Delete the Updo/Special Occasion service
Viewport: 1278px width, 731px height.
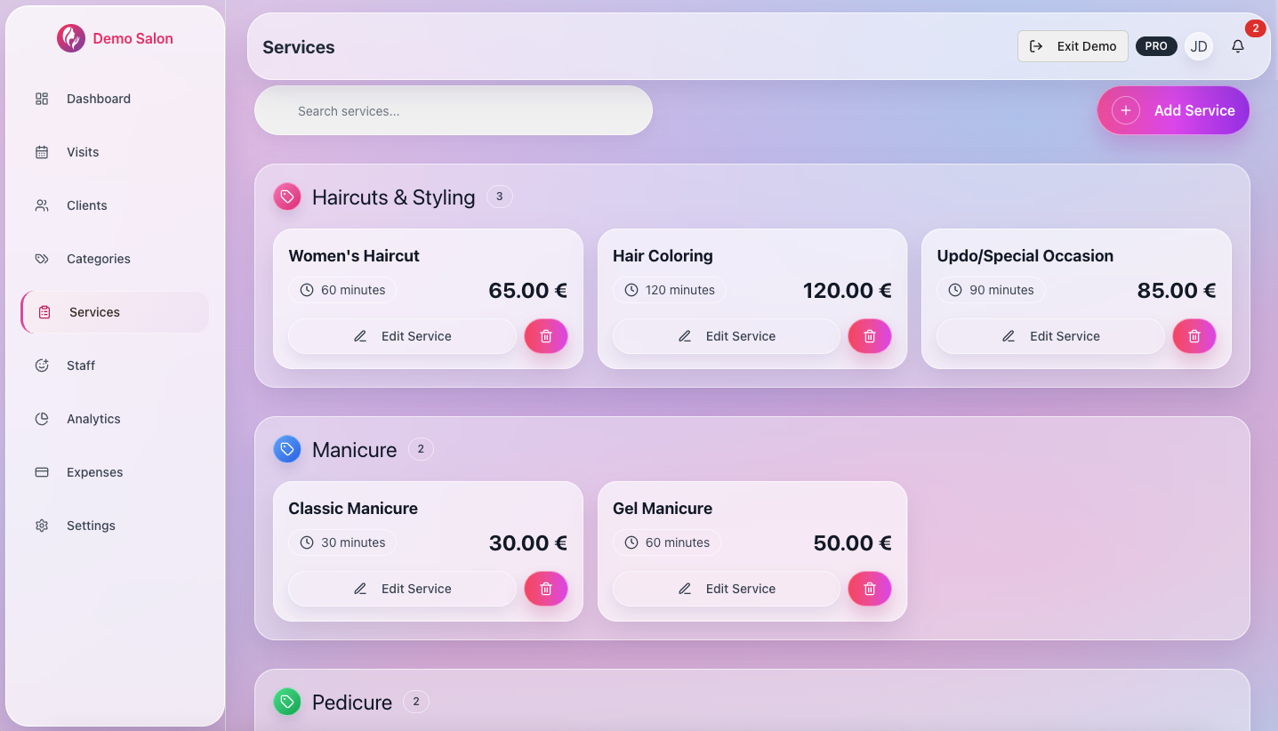[x=1194, y=336]
